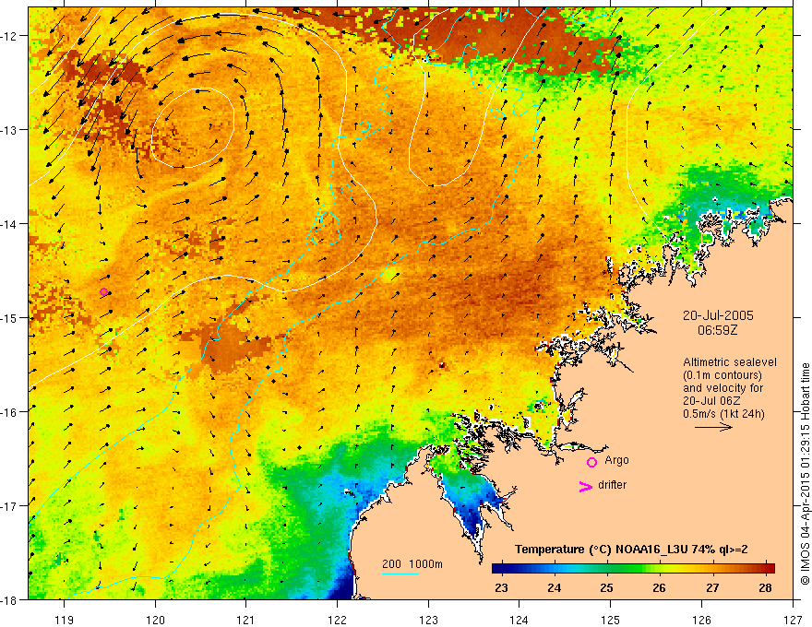Click colorbar tick label 23
This screenshot has height=627, width=812.
(x=501, y=587)
